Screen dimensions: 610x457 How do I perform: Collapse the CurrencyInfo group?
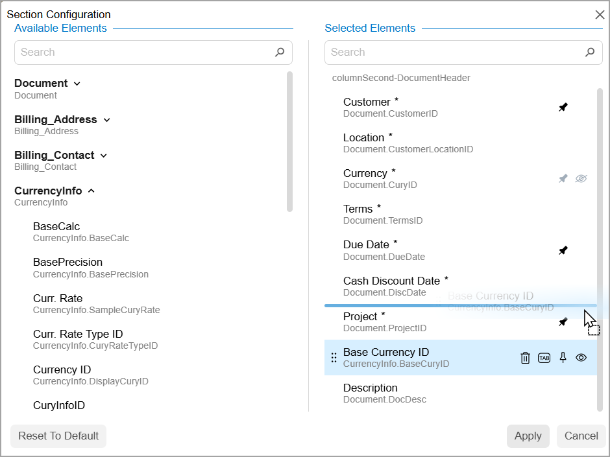click(x=91, y=191)
